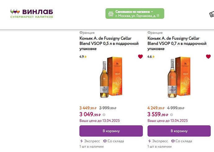Click the partially visible icon at top right
214x152 pixels.
pos(212,14)
